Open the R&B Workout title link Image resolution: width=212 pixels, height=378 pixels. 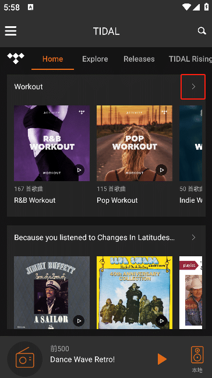[x=35, y=200]
